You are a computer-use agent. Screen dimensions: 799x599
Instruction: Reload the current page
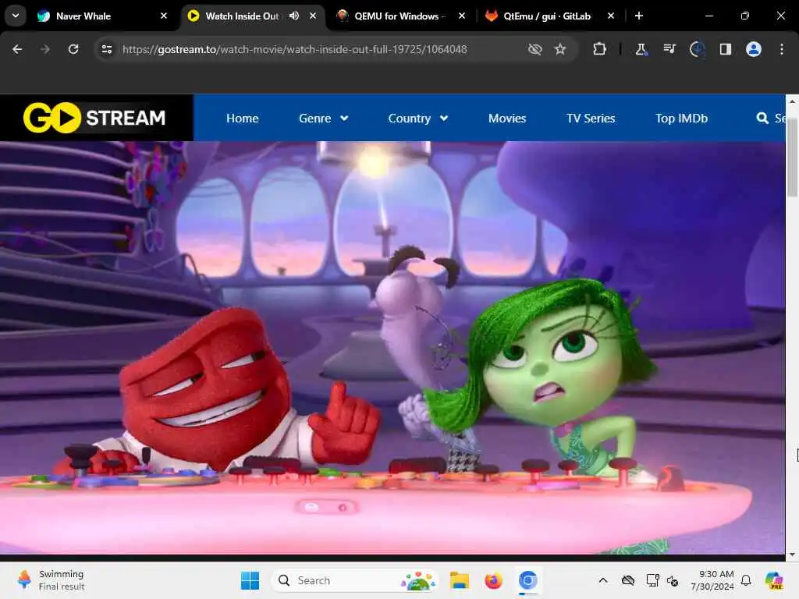click(73, 49)
